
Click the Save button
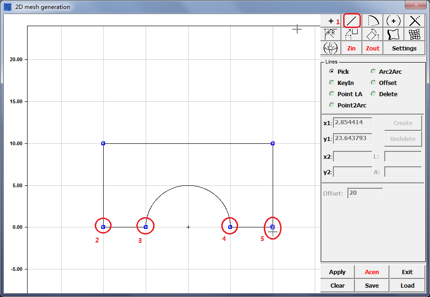[x=372, y=285]
